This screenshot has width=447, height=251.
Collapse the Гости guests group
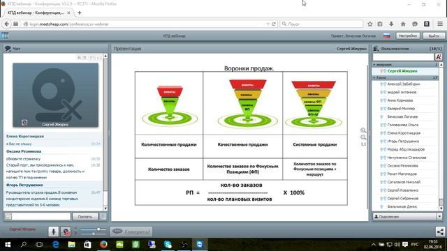coord(405,77)
